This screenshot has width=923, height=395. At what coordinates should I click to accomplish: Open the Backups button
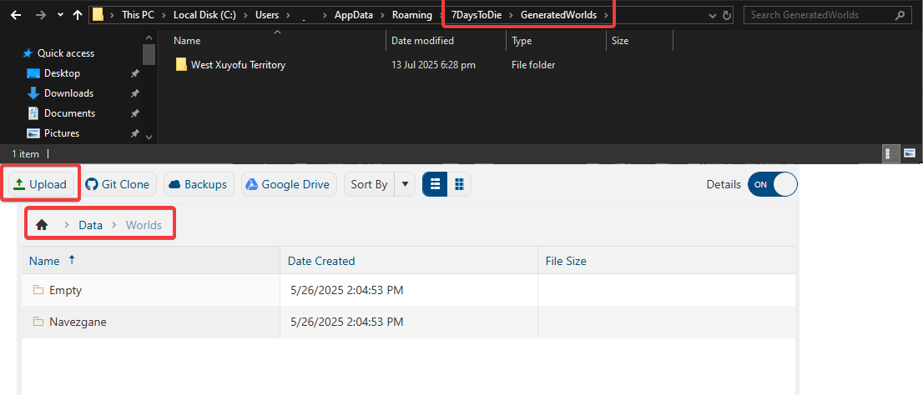[199, 184]
